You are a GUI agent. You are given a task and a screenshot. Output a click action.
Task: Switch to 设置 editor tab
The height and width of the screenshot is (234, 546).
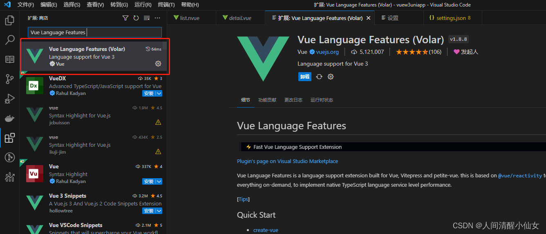point(399,18)
